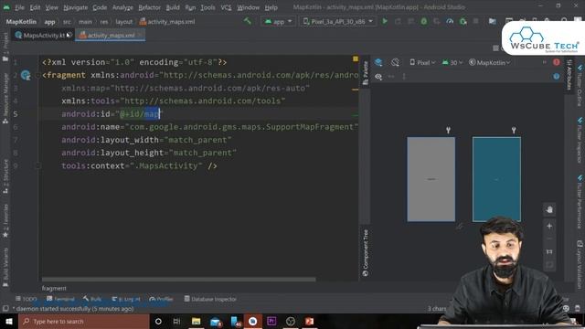Open the Palette side panel
Image resolution: width=585 pixels, height=329 pixels.
pos(366,73)
